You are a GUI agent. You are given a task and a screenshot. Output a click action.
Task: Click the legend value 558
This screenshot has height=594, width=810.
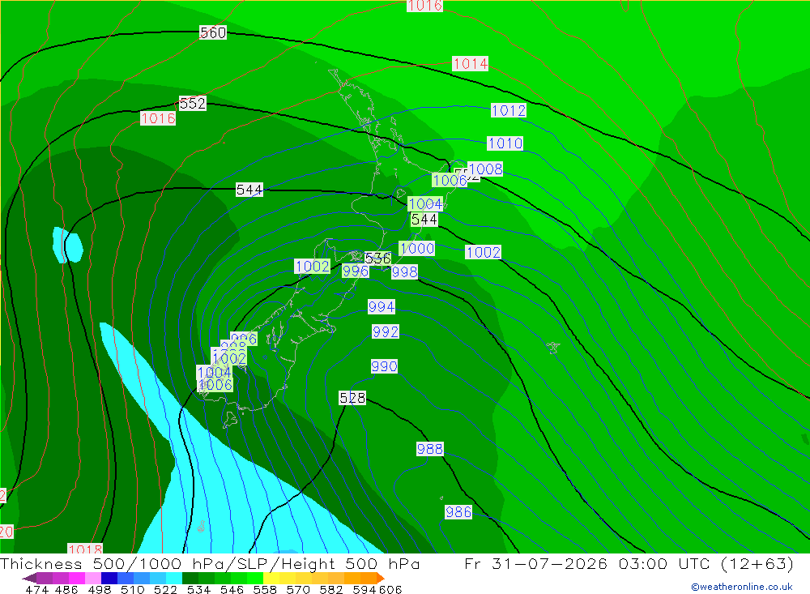[265, 589]
